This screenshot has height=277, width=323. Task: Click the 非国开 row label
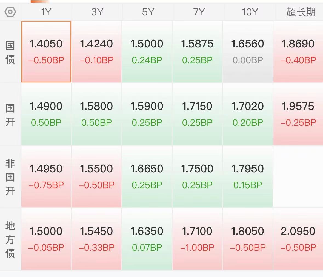tap(10, 177)
